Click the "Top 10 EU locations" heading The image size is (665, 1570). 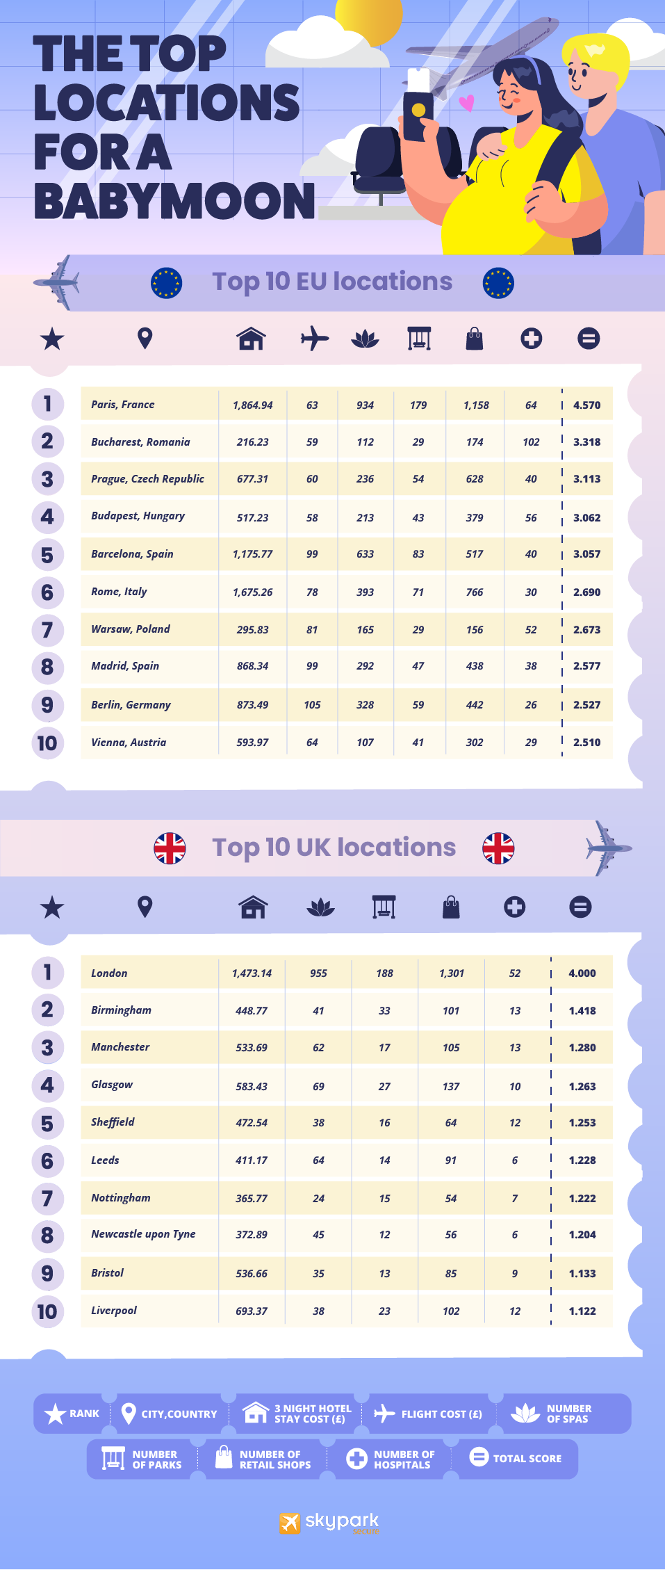point(332,282)
